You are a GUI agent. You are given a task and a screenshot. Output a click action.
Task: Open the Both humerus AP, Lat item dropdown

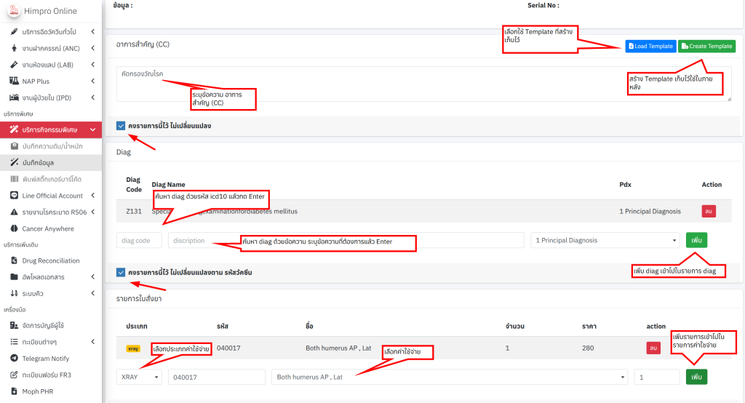point(449,377)
